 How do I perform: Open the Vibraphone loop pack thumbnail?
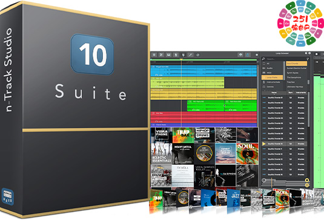pos(161,135)
